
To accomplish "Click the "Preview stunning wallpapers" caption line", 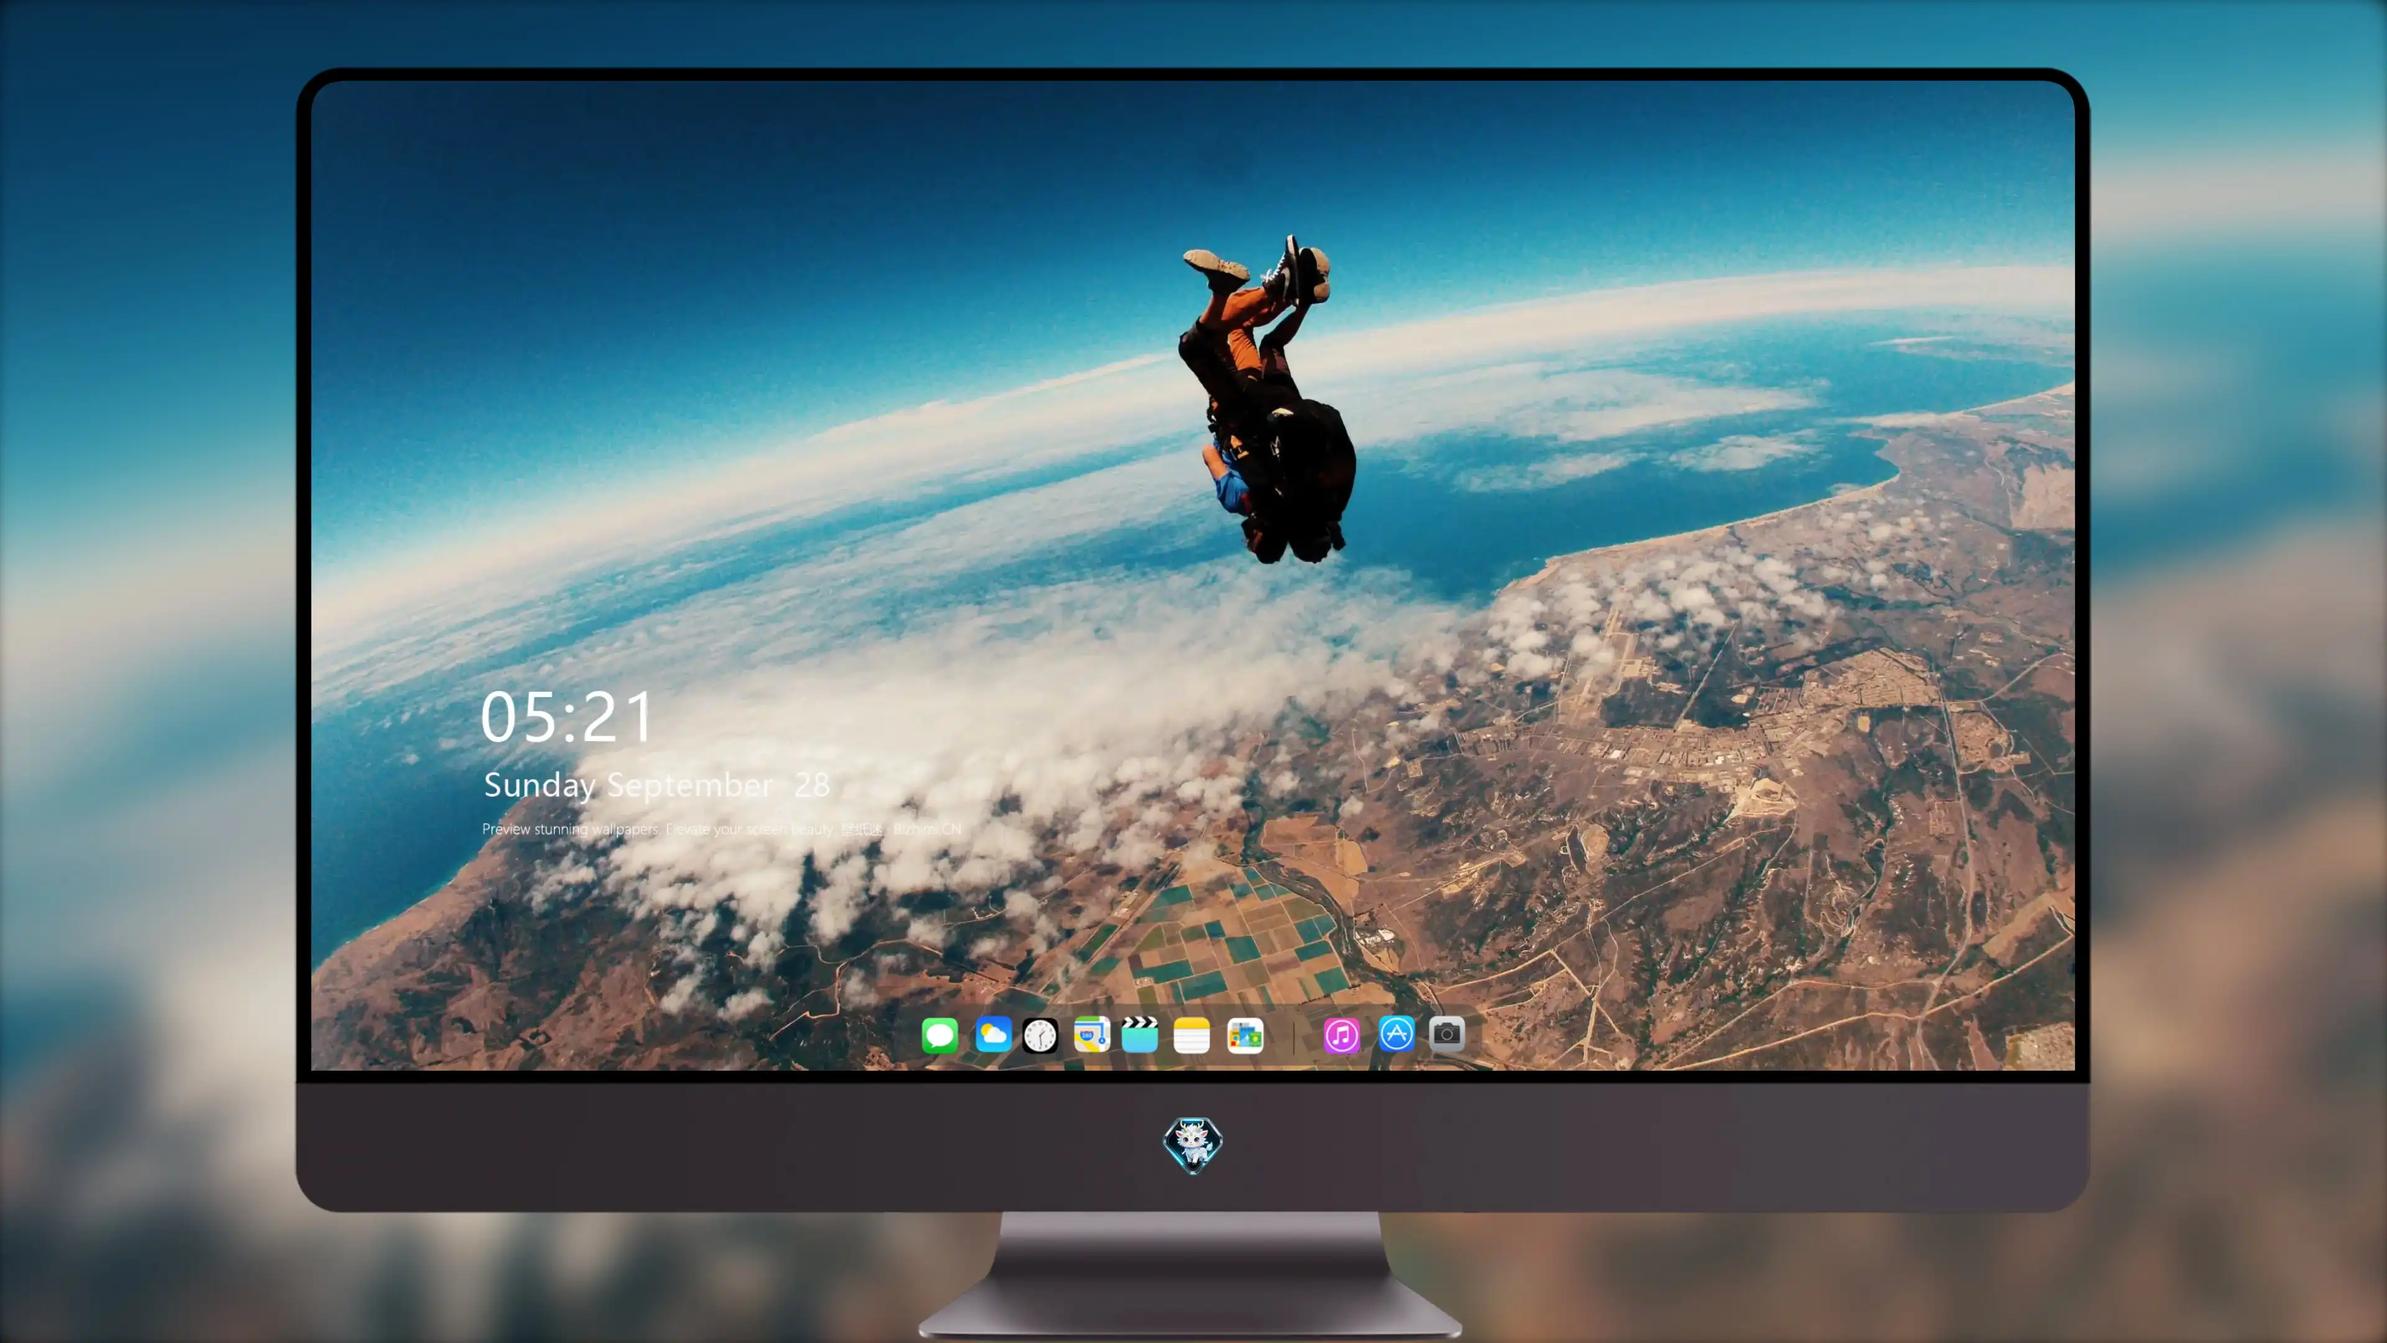I will (x=722, y=829).
